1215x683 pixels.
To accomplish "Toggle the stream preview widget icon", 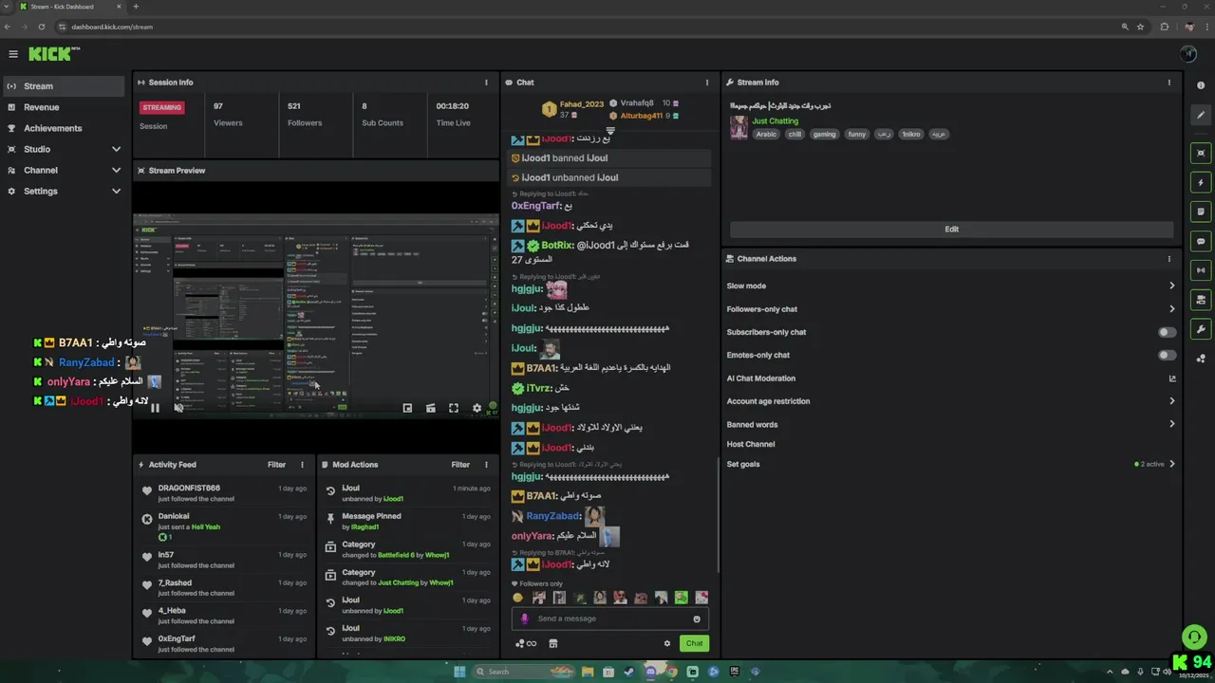I will point(1201,153).
